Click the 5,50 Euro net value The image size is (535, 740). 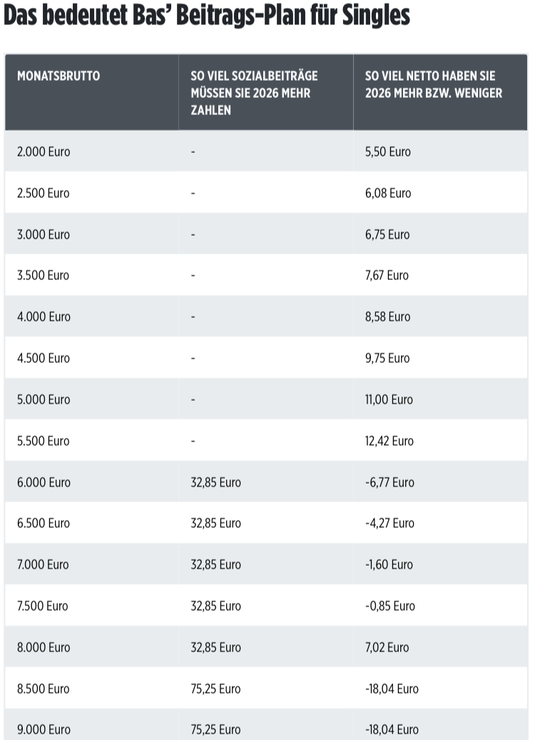tap(387, 152)
